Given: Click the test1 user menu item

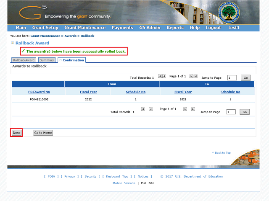Looking at the screenshot, I should pyautogui.click(x=234, y=28).
